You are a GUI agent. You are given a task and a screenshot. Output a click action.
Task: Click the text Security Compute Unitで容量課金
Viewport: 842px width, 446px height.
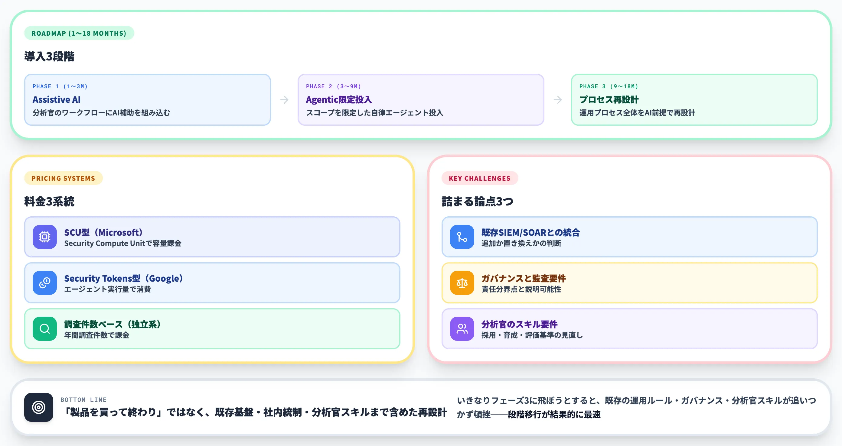(x=122, y=243)
